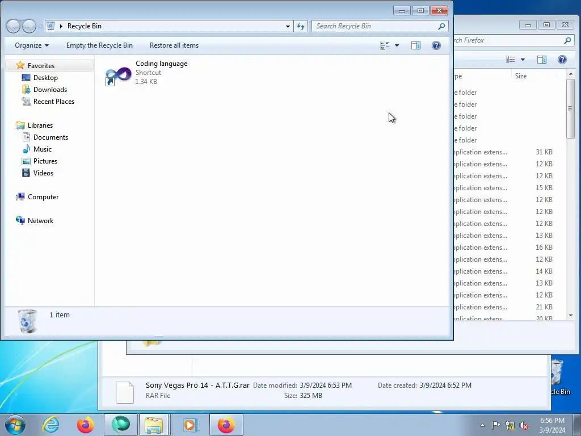Open the Coding language shortcut icon

tap(119, 76)
